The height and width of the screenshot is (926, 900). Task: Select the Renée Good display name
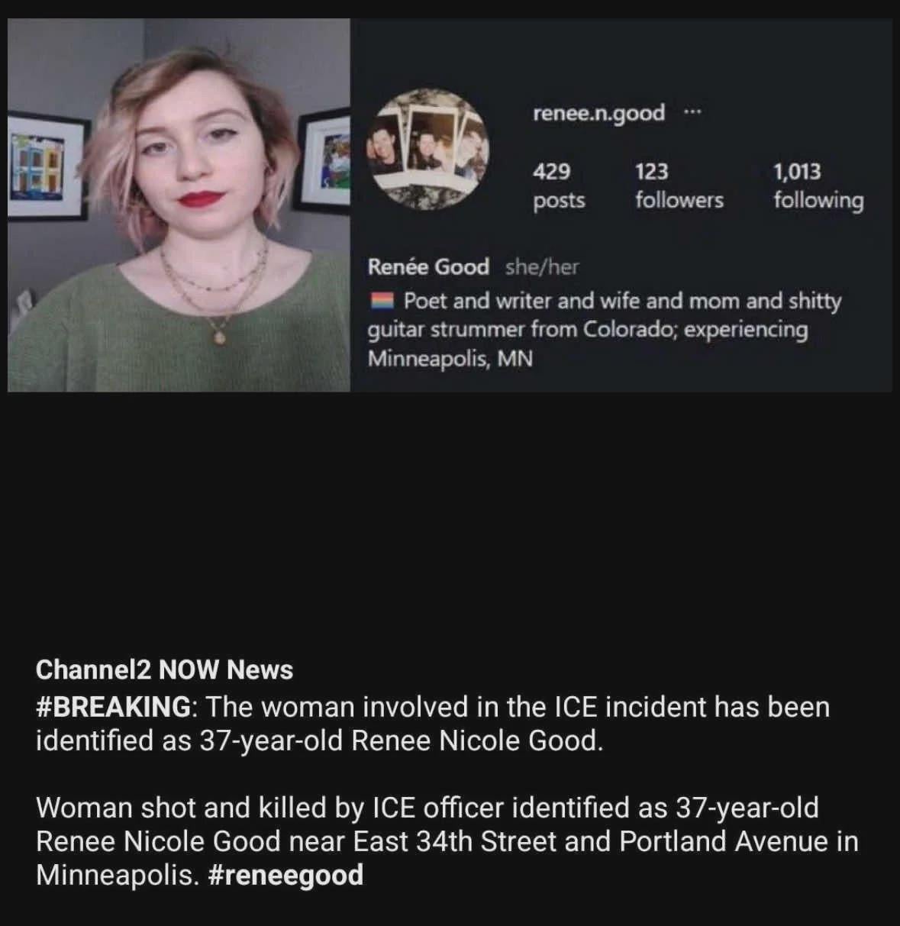pyautogui.click(x=428, y=267)
